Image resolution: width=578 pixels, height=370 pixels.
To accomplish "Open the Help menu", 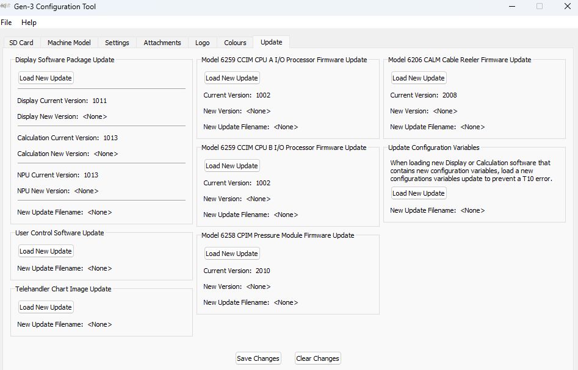I will 29,23.
